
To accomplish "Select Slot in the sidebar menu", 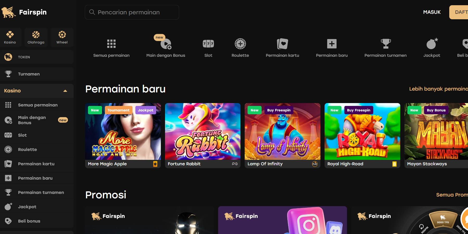I will tap(37, 135).
